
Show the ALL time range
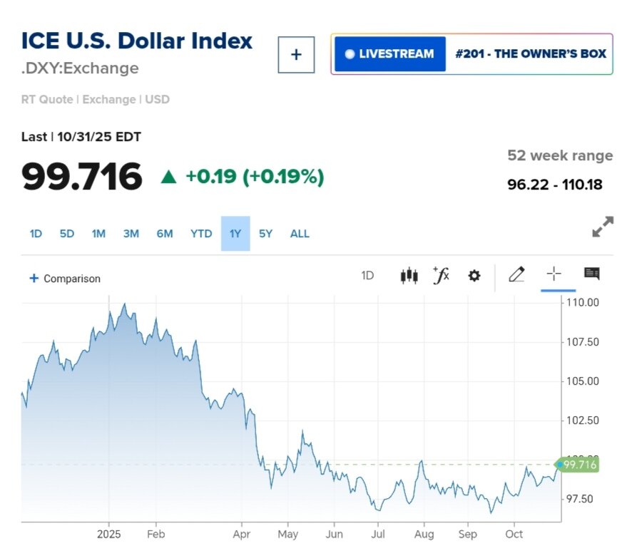click(x=300, y=234)
